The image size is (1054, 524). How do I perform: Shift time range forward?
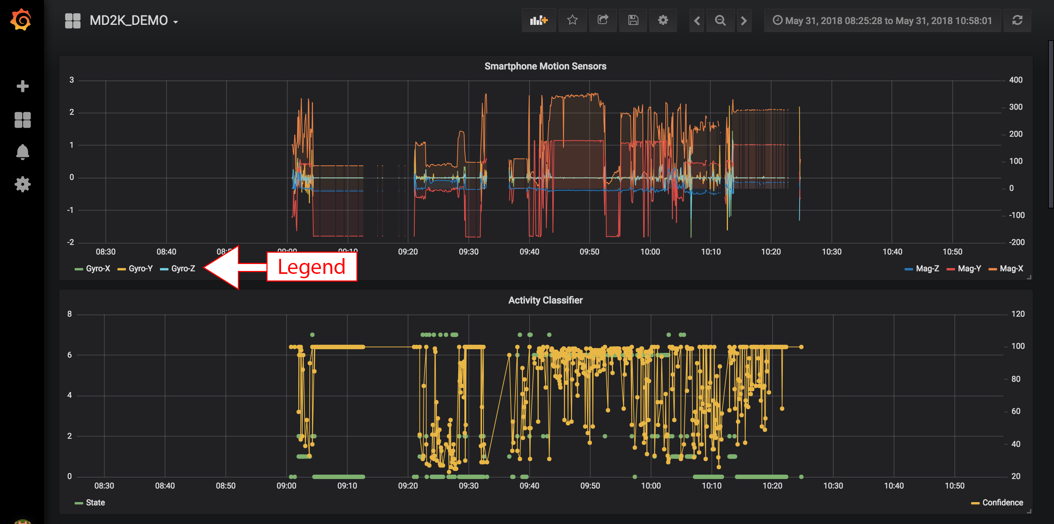[744, 20]
